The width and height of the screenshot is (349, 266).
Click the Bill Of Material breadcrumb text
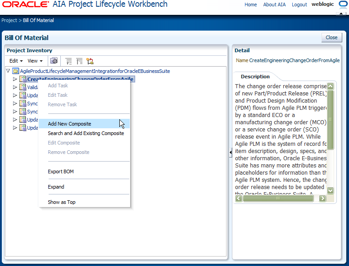(x=38, y=20)
